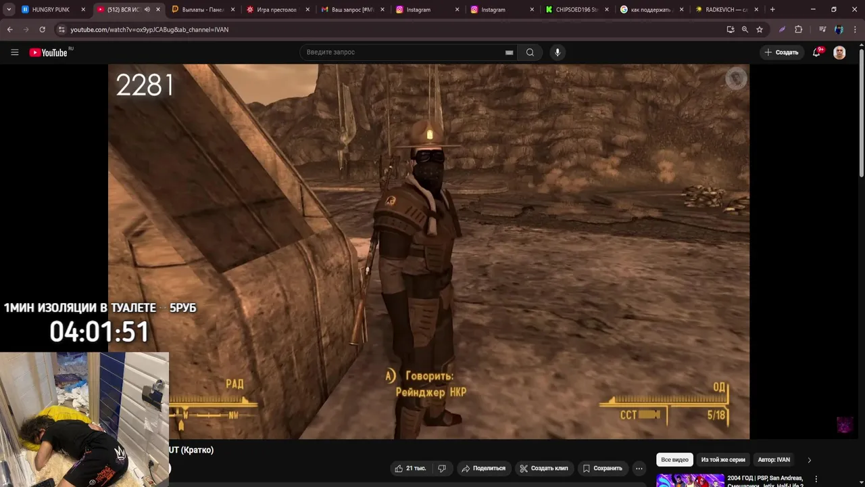
Task: Dislike the video with thumbs-down
Action: 442,468
